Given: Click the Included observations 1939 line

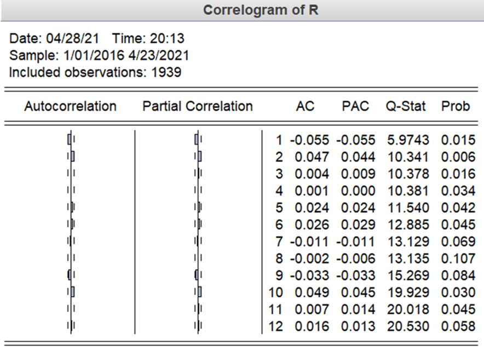Looking at the screenshot, I should pos(95,72).
